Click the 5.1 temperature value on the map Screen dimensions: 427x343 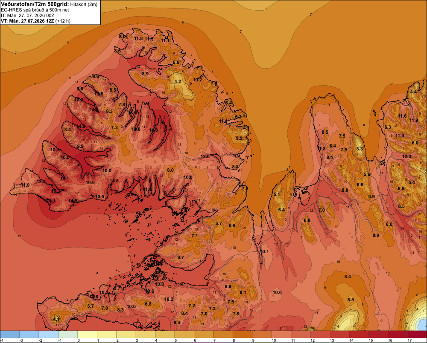click(x=277, y=194)
